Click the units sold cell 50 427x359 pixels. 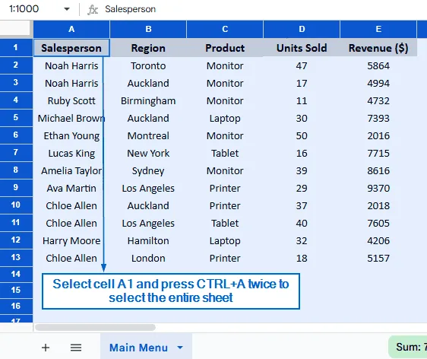pos(302,135)
